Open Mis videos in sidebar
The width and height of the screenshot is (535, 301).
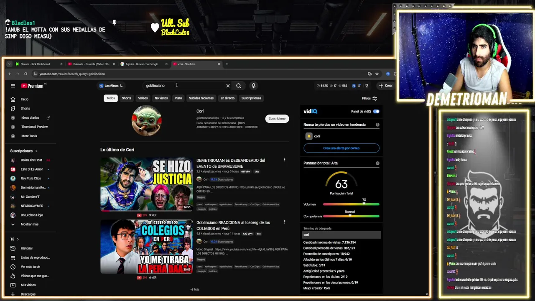[x=23, y=285]
